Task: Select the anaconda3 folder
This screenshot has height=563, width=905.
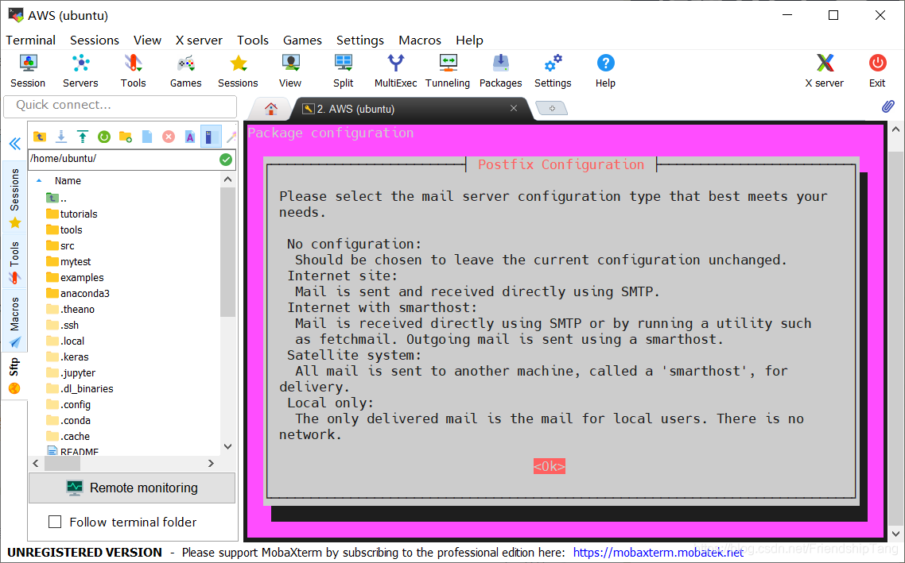Action: (x=78, y=293)
